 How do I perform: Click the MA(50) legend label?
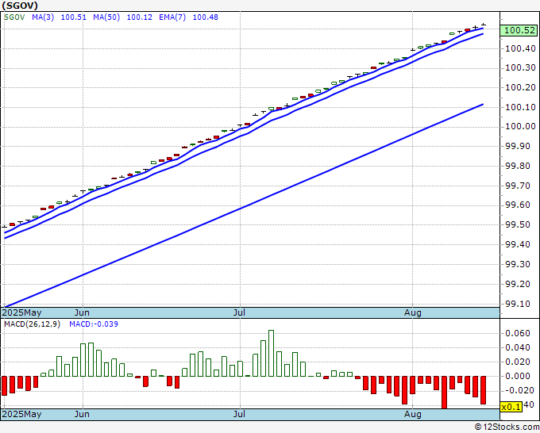pyautogui.click(x=106, y=17)
